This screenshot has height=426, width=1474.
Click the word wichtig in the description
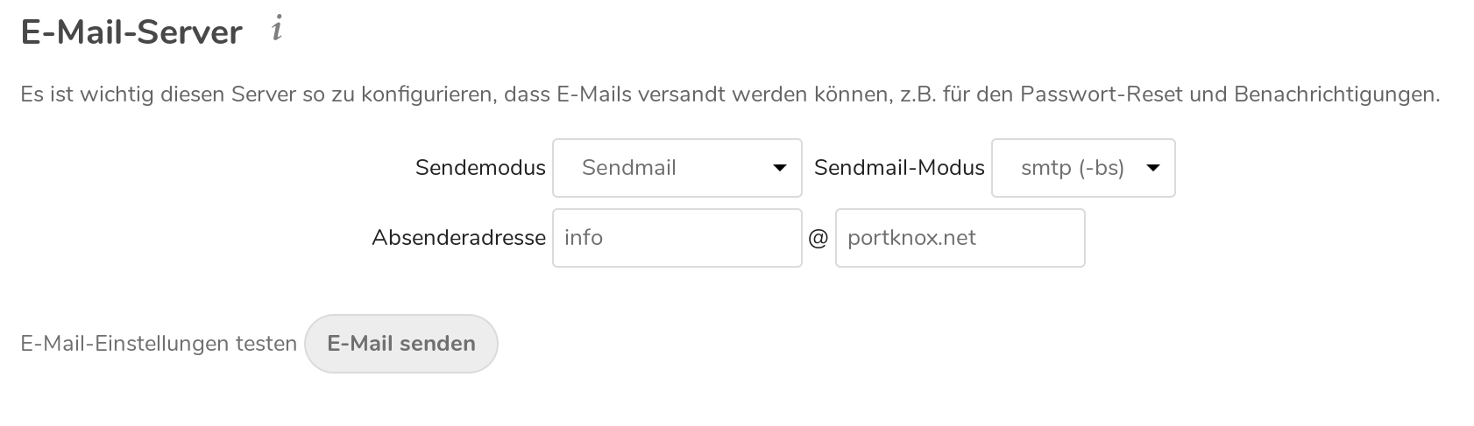pos(117,94)
